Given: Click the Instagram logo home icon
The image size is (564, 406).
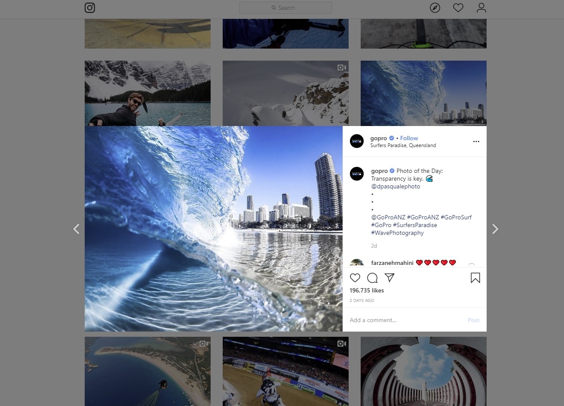Looking at the screenshot, I should coord(90,8).
